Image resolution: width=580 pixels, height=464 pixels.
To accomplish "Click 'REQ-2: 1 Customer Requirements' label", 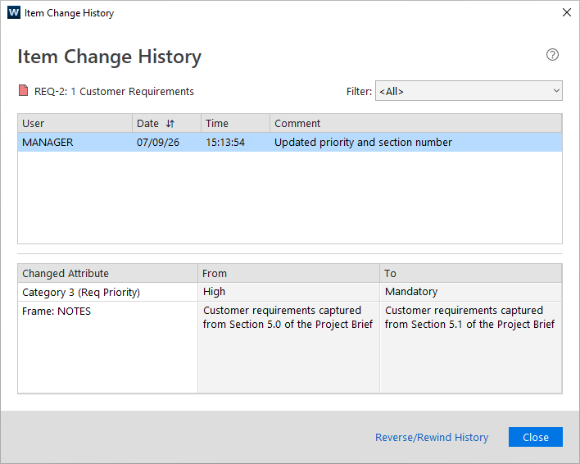I will (x=114, y=91).
